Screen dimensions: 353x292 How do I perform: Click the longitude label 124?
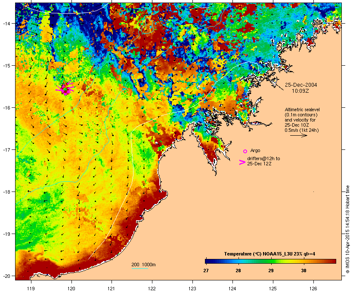pyautogui.click(x=232, y=289)
